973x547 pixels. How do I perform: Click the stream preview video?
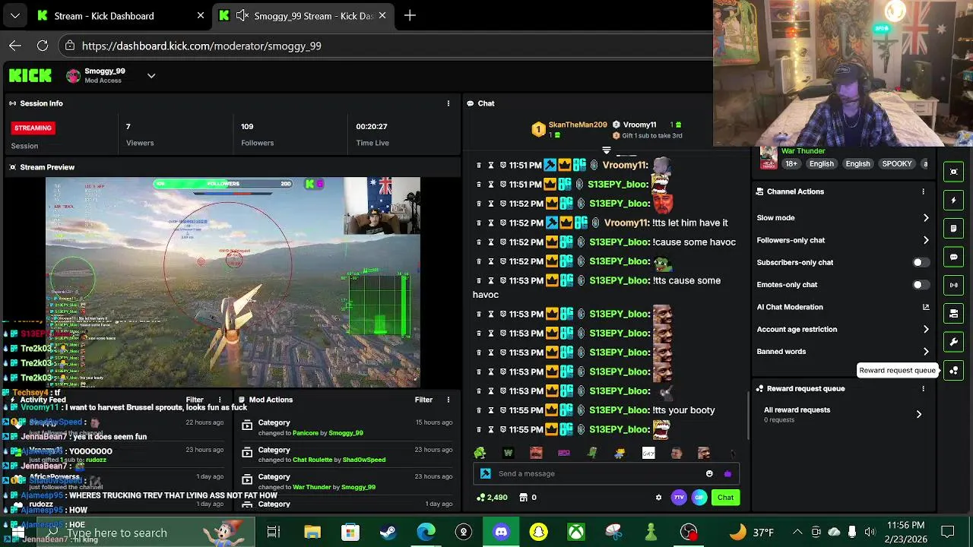click(233, 282)
